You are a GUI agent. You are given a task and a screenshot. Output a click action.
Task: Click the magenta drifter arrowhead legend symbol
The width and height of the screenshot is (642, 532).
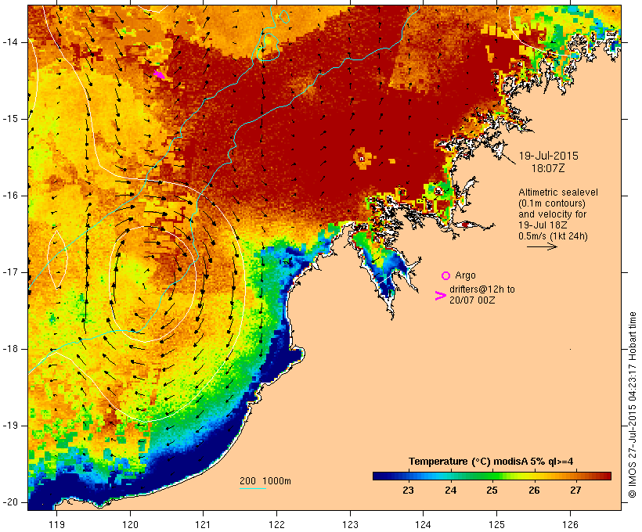pos(440,296)
